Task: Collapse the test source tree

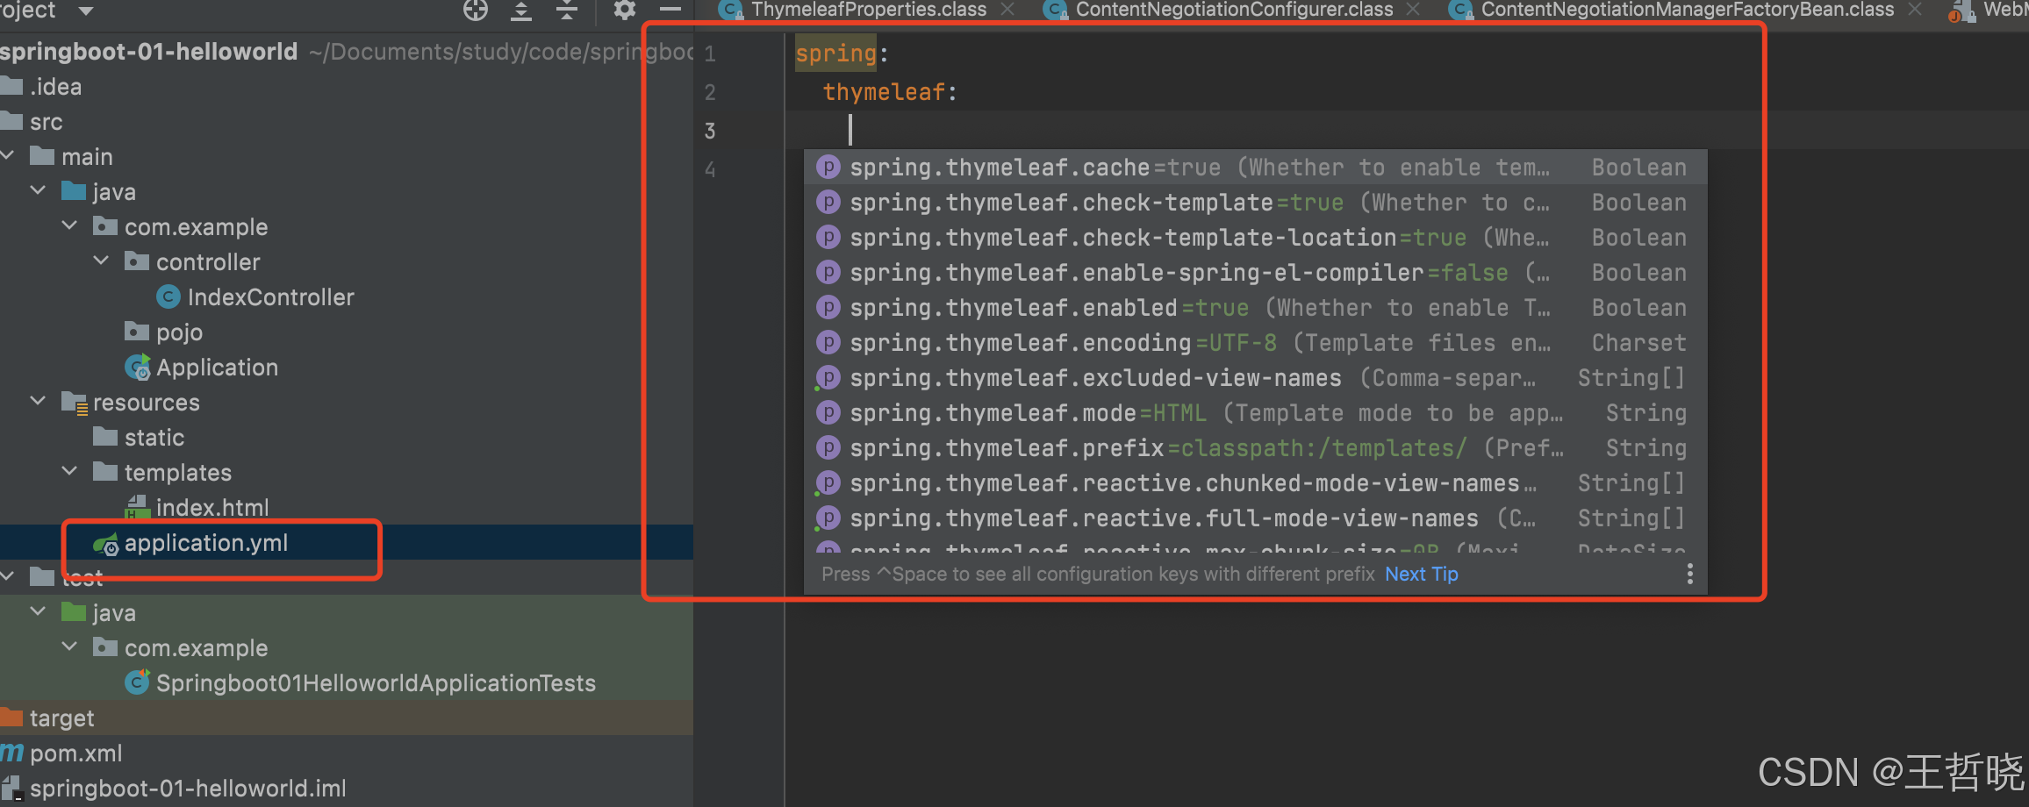Action: pyautogui.click(x=9, y=577)
